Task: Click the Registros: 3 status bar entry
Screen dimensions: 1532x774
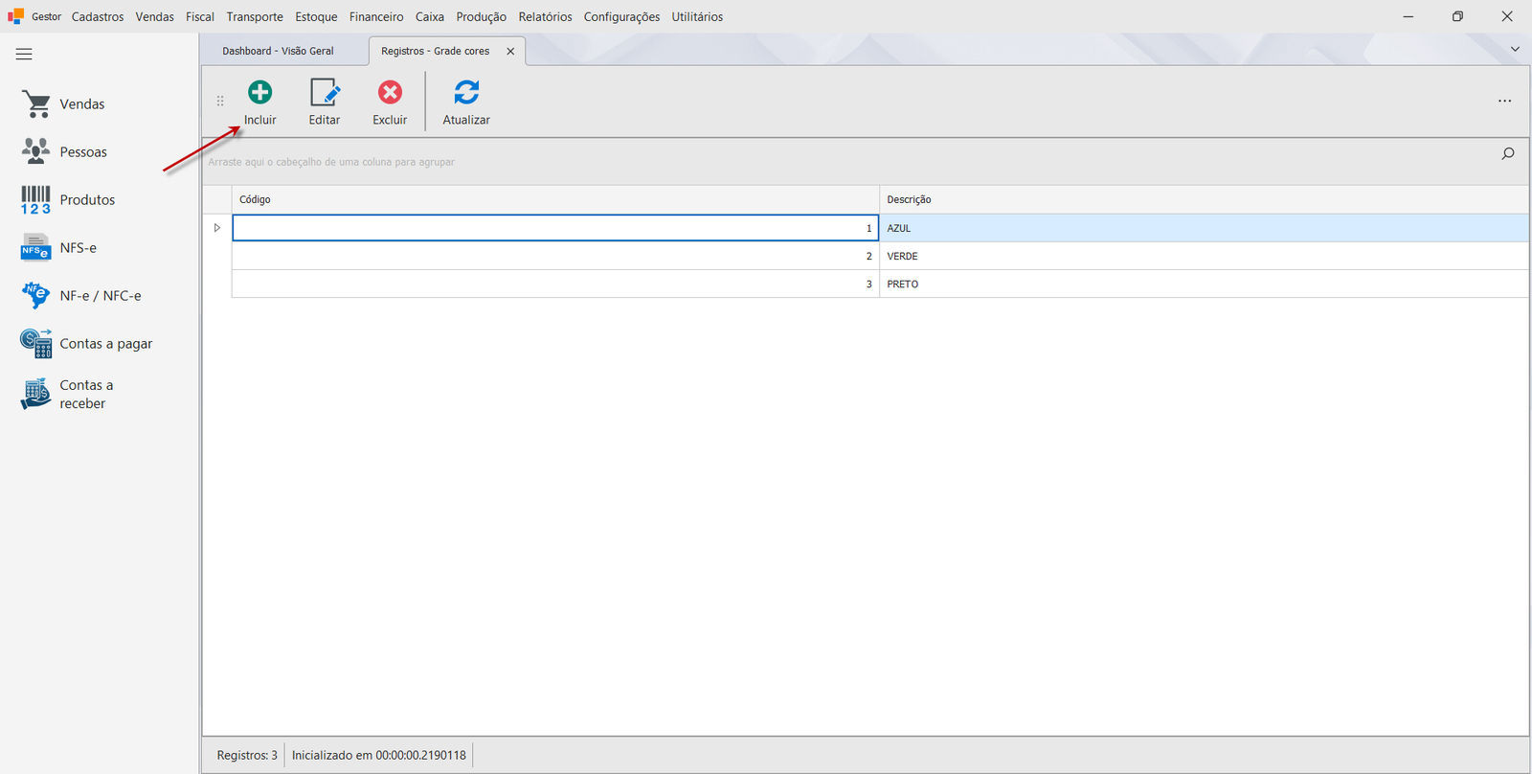Action: click(x=247, y=755)
